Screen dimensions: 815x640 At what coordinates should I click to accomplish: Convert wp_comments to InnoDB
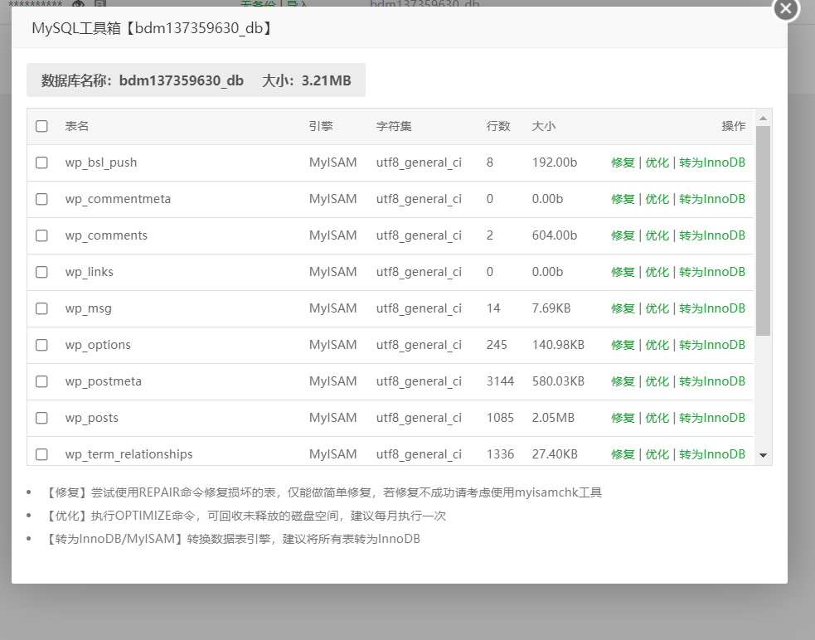(x=712, y=235)
